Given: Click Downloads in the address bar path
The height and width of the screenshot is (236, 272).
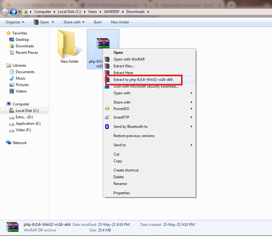Looking at the screenshot, I should [x=135, y=12].
